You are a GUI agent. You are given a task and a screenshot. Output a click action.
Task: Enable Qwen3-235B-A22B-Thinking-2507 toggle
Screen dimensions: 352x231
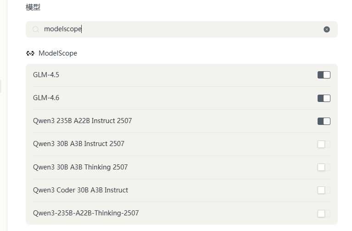pyautogui.click(x=324, y=213)
